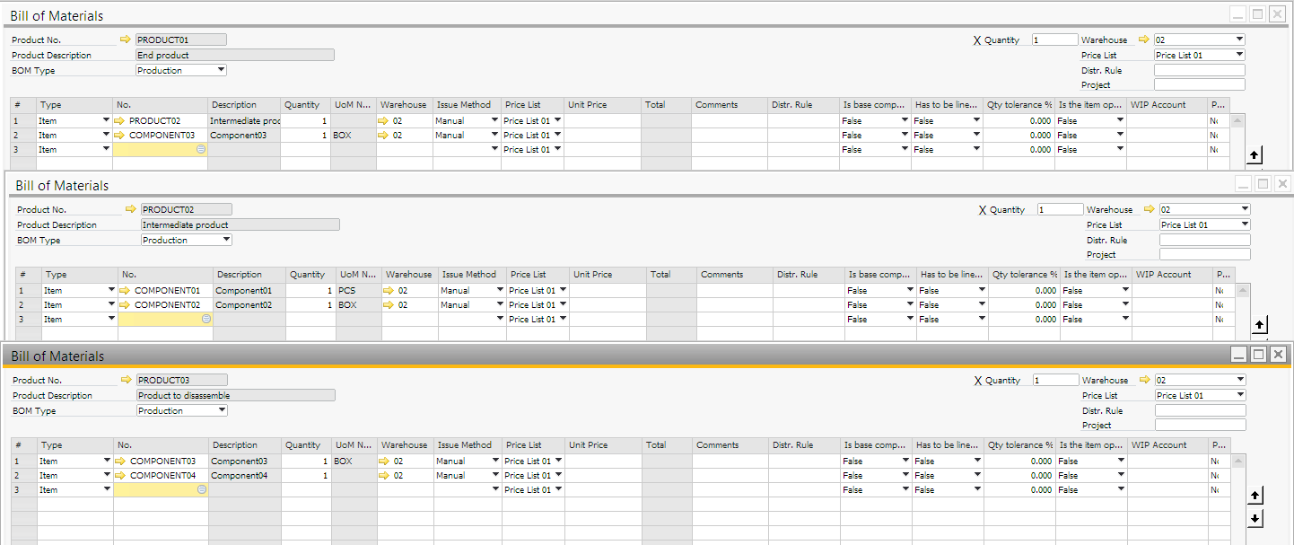Click Issue Method column header in PRODUCT03 table
The height and width of the screenshot is (545, 1294).
tap(465, 445)
